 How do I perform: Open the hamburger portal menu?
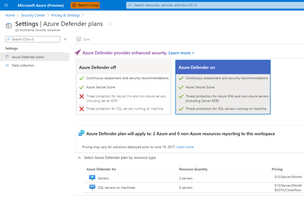click(6, 5)
